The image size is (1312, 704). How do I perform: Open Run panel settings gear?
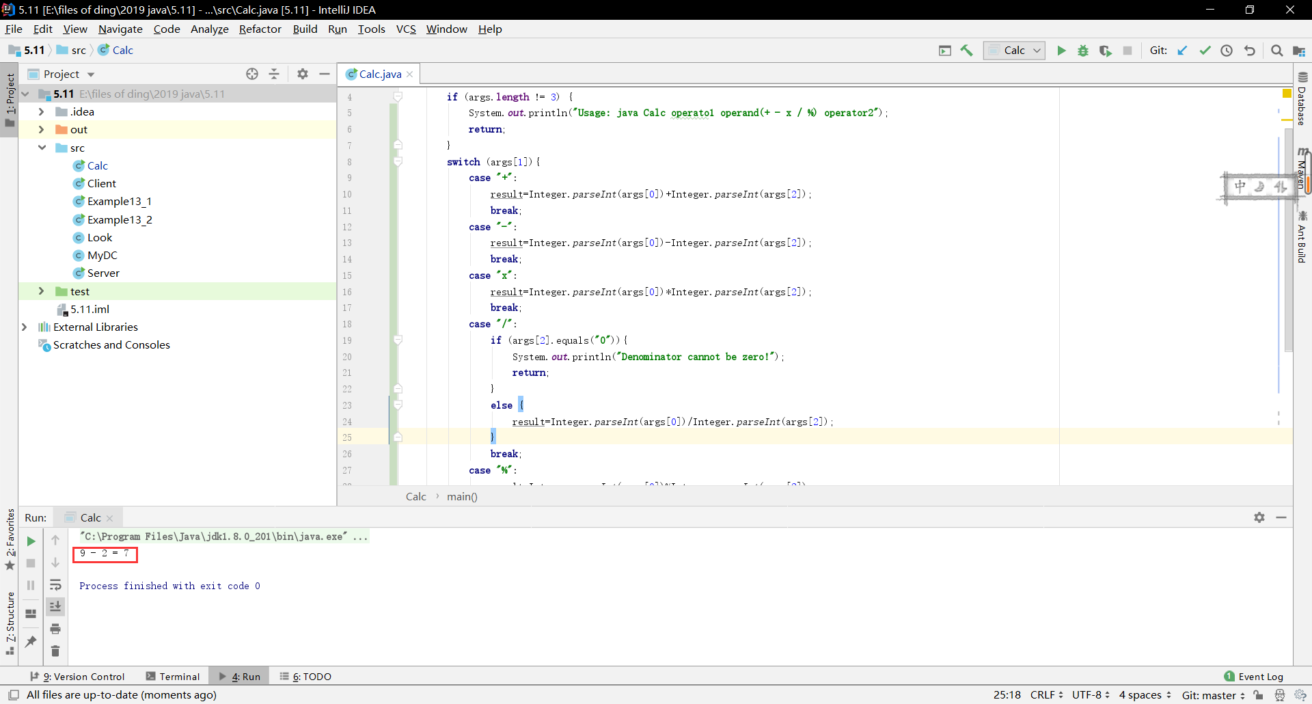coord(1259,517)
